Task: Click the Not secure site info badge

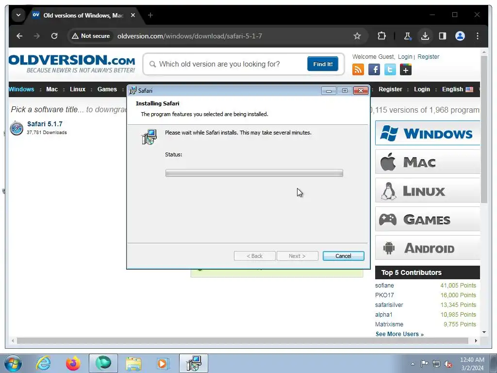Action: click(x=91, y=36)
